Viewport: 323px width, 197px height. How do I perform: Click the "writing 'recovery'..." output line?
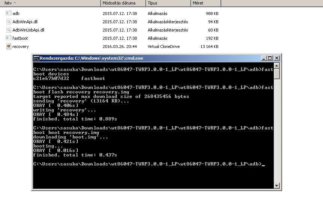click(65, 110)
